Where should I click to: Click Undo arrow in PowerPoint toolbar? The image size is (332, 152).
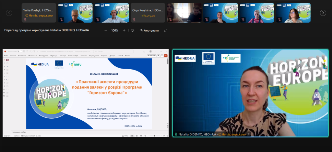pyautogui.click(x=27, y=51)
